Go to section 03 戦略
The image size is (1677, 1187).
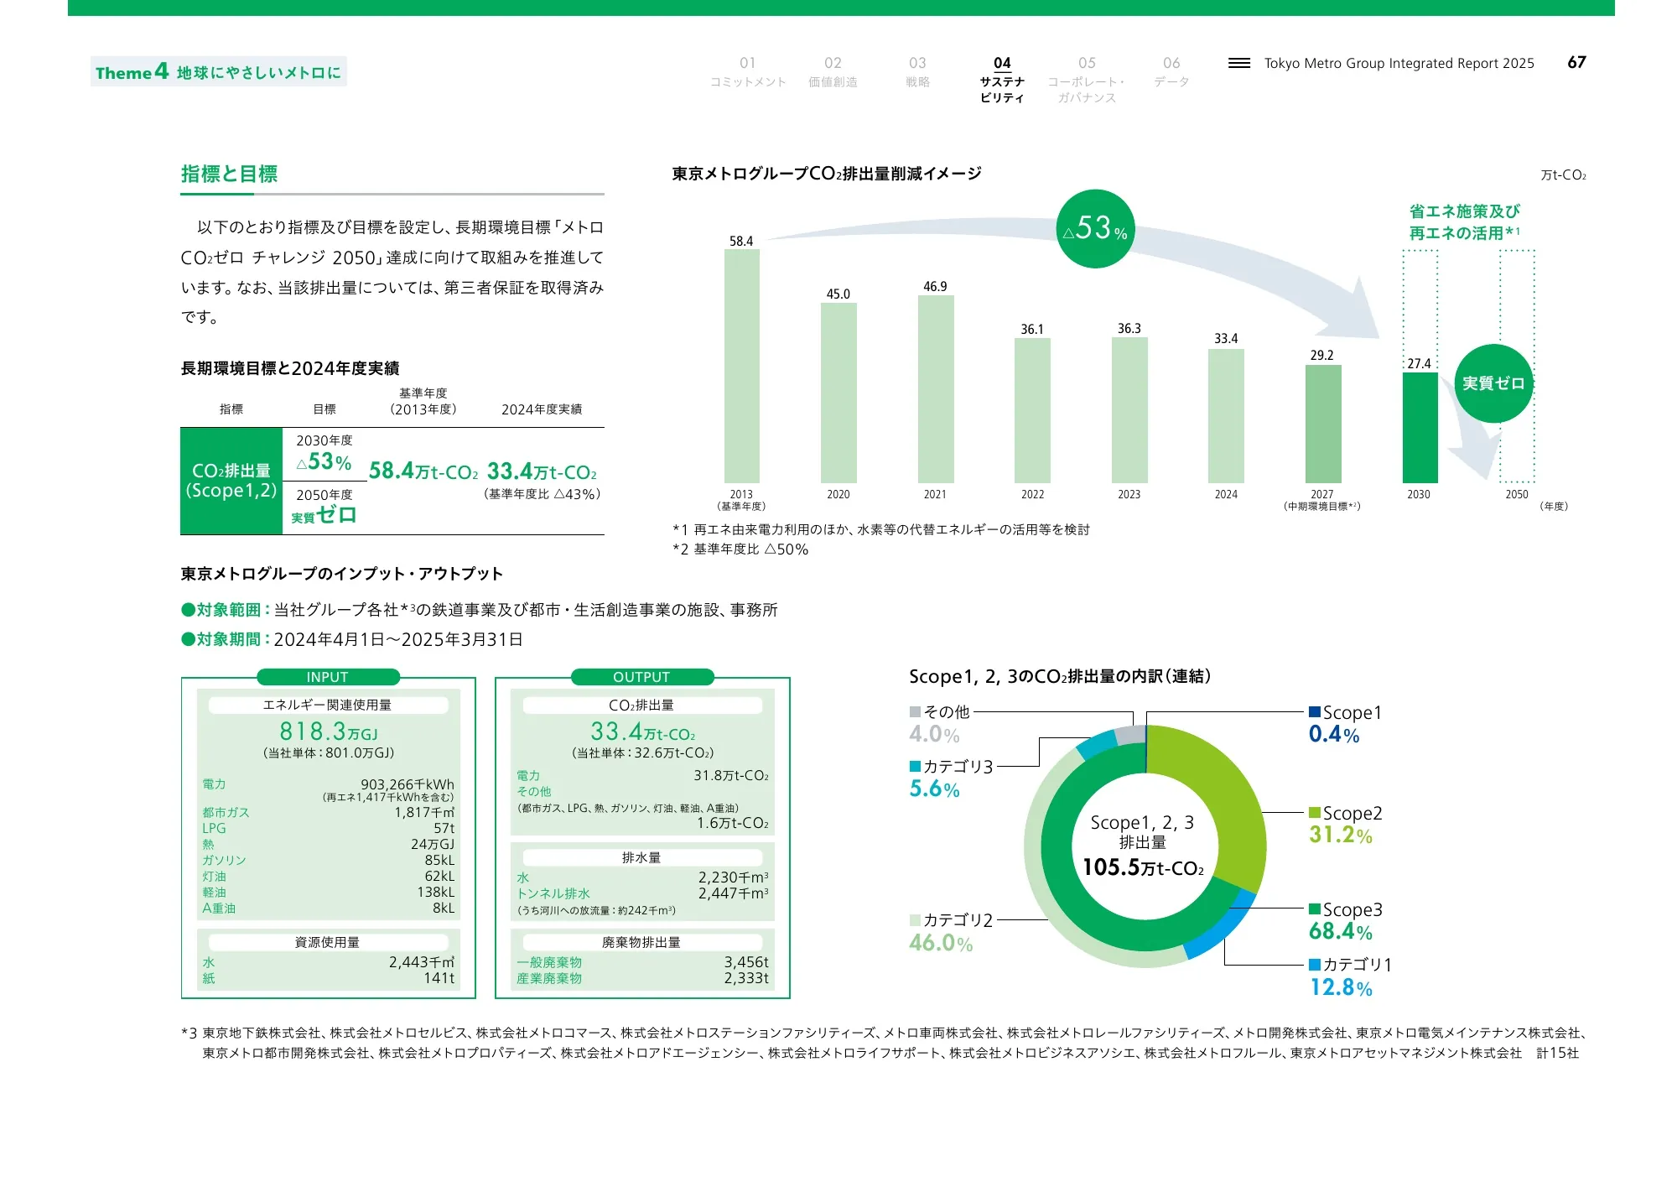tap(917, 72)
